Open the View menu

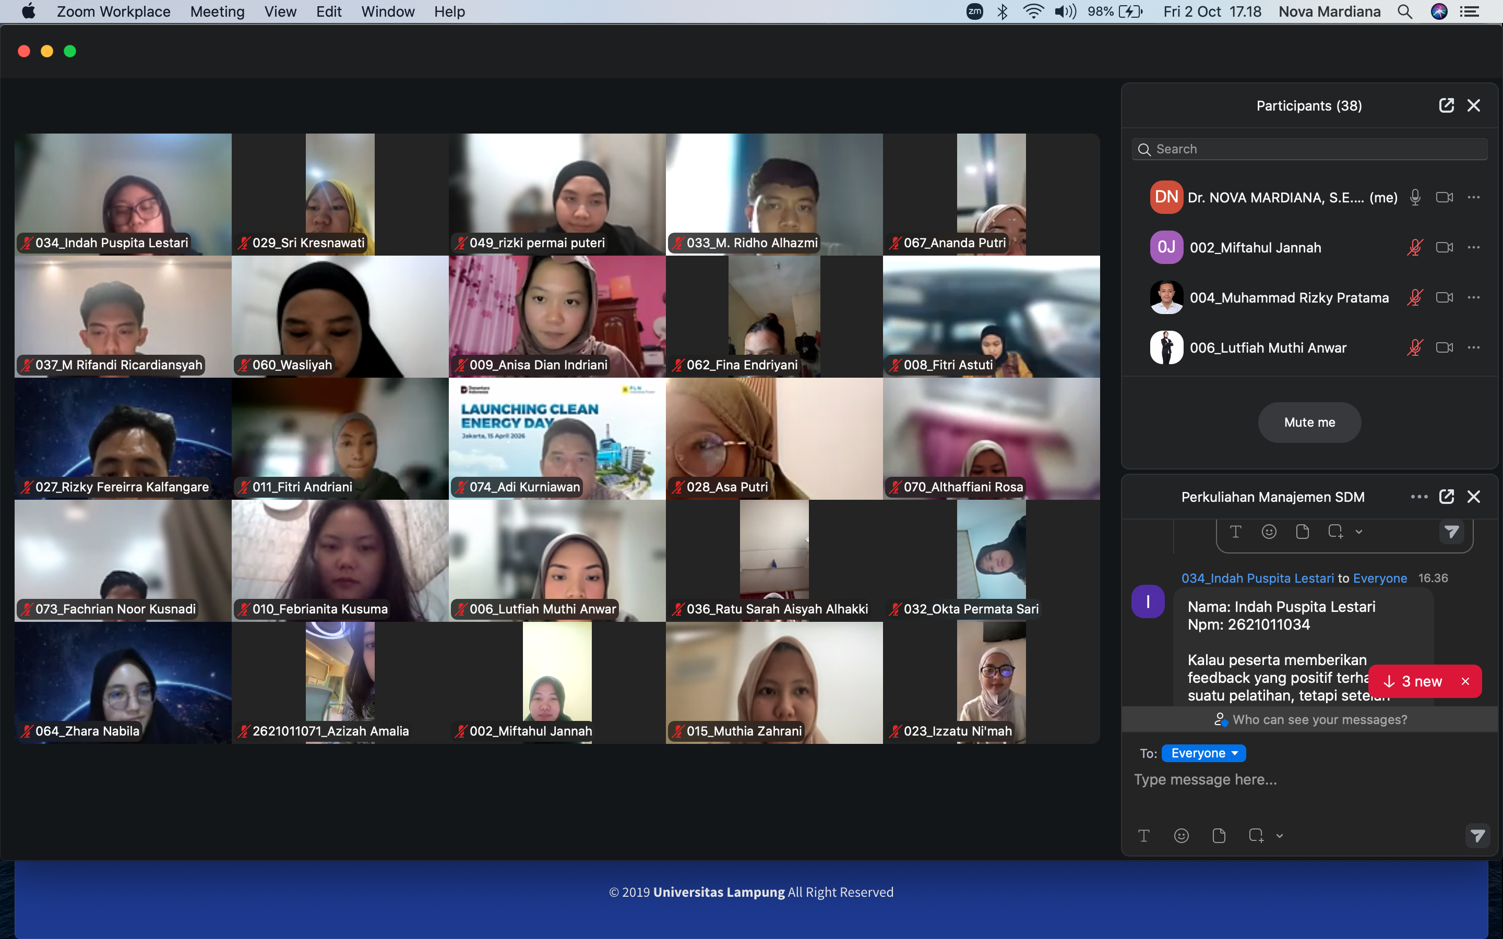pos(280,12)
